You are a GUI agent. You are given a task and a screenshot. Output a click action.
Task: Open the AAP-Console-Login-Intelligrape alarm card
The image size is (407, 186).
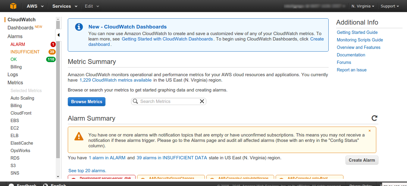click(240, 177)
